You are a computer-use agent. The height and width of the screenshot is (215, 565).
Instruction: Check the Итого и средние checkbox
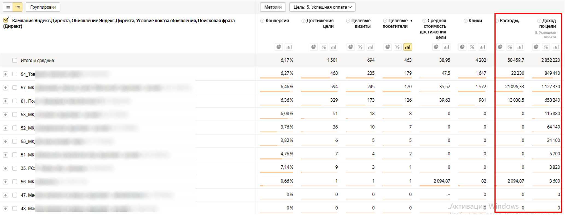coord(15,60)
